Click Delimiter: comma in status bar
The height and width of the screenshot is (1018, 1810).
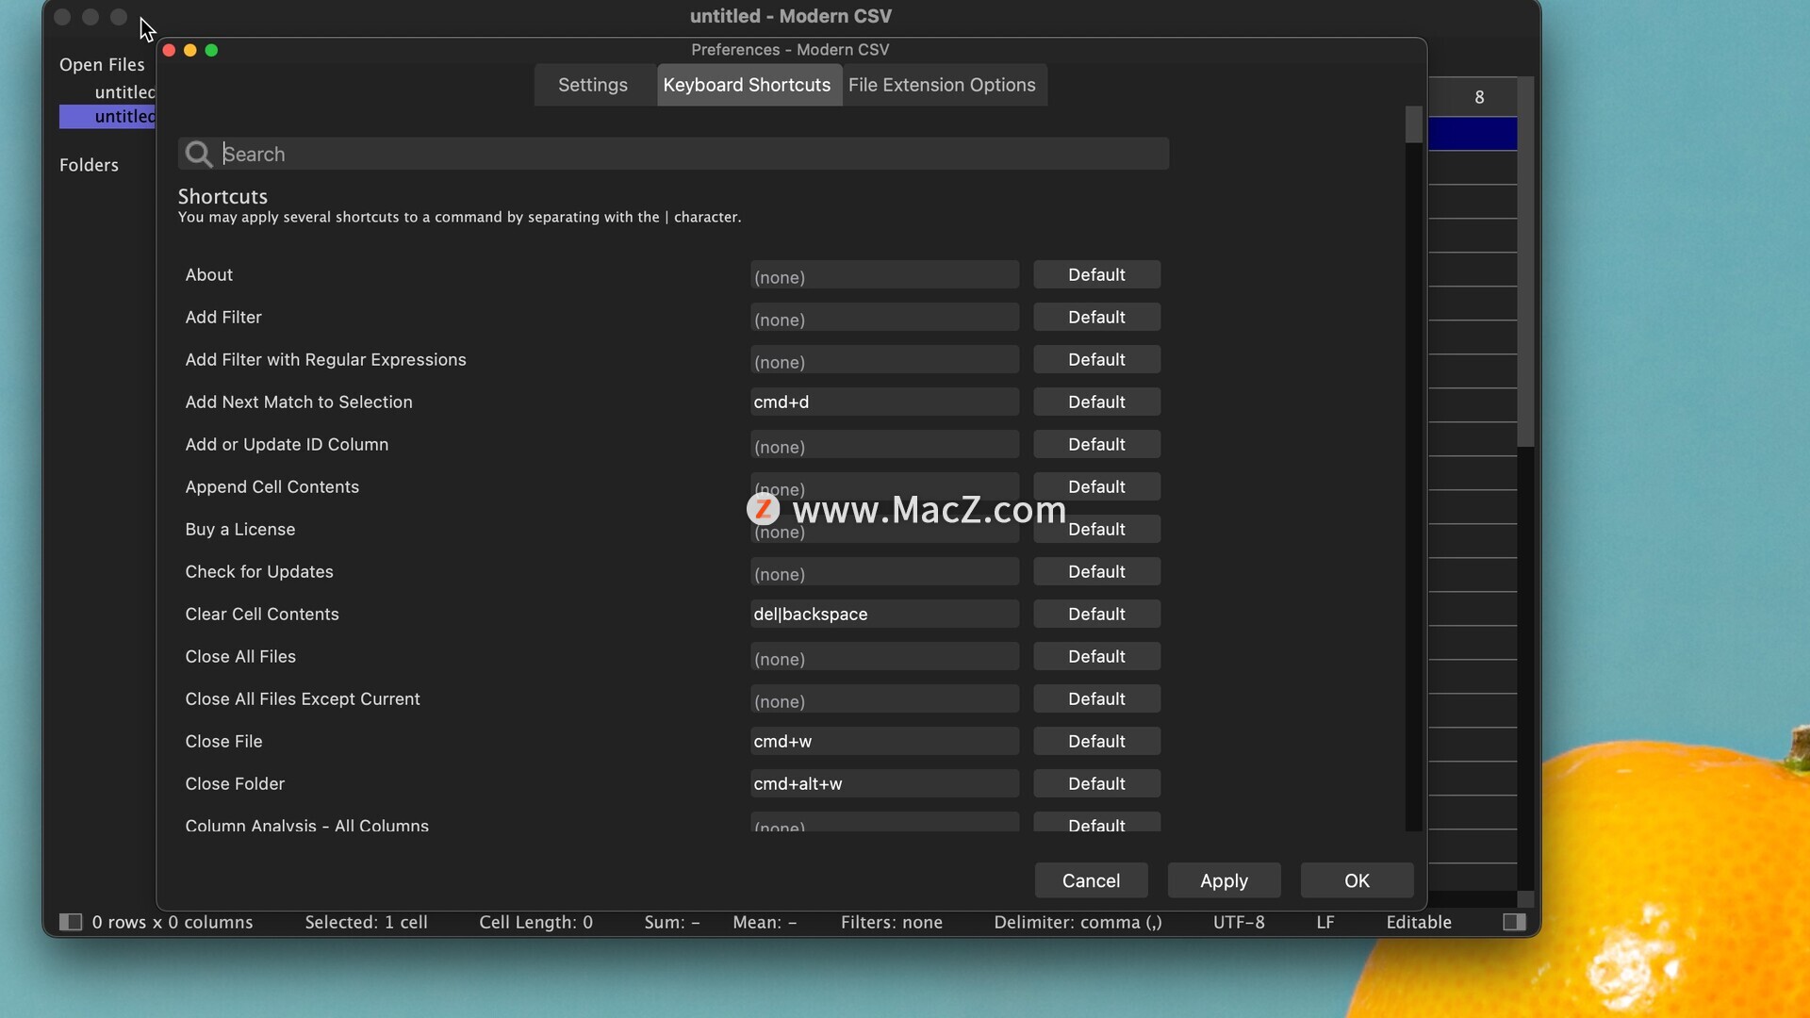[x=1078, y=922]
